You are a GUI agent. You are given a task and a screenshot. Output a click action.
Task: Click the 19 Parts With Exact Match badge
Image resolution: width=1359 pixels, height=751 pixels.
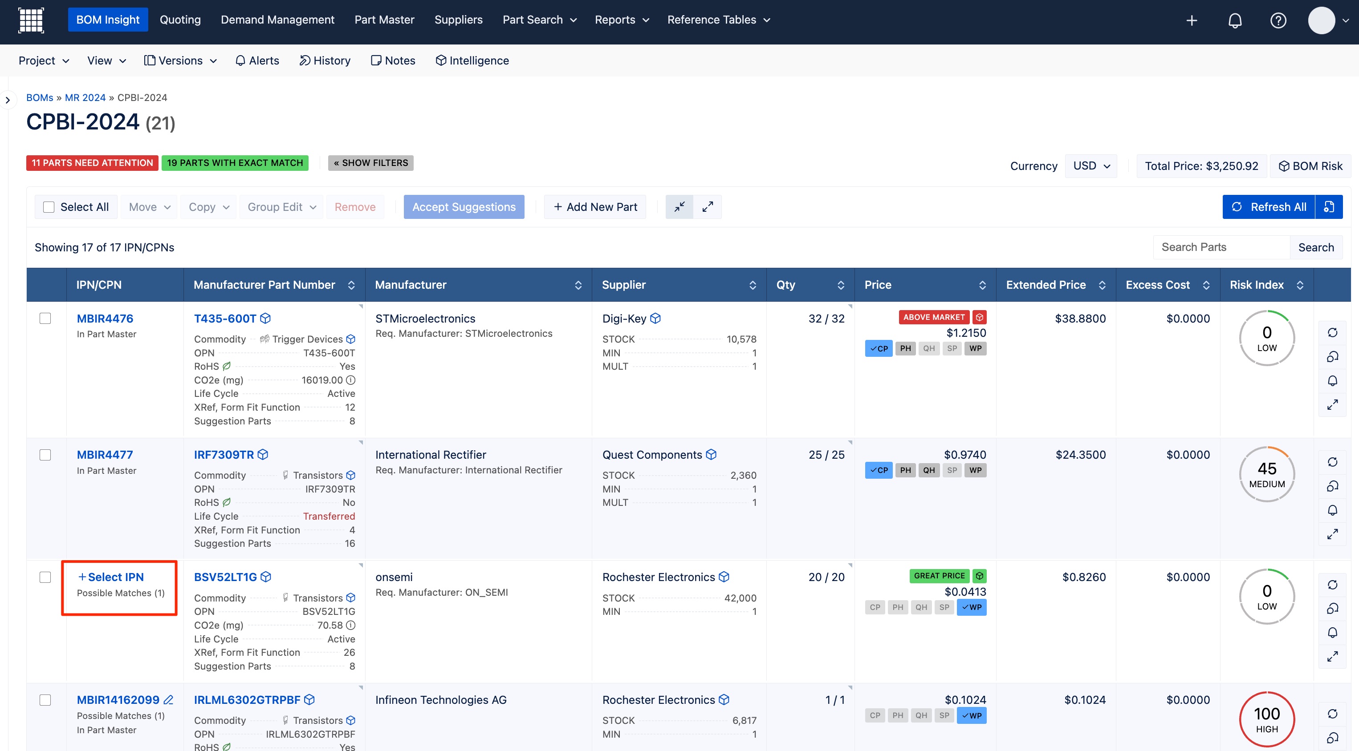pos(235,163)
